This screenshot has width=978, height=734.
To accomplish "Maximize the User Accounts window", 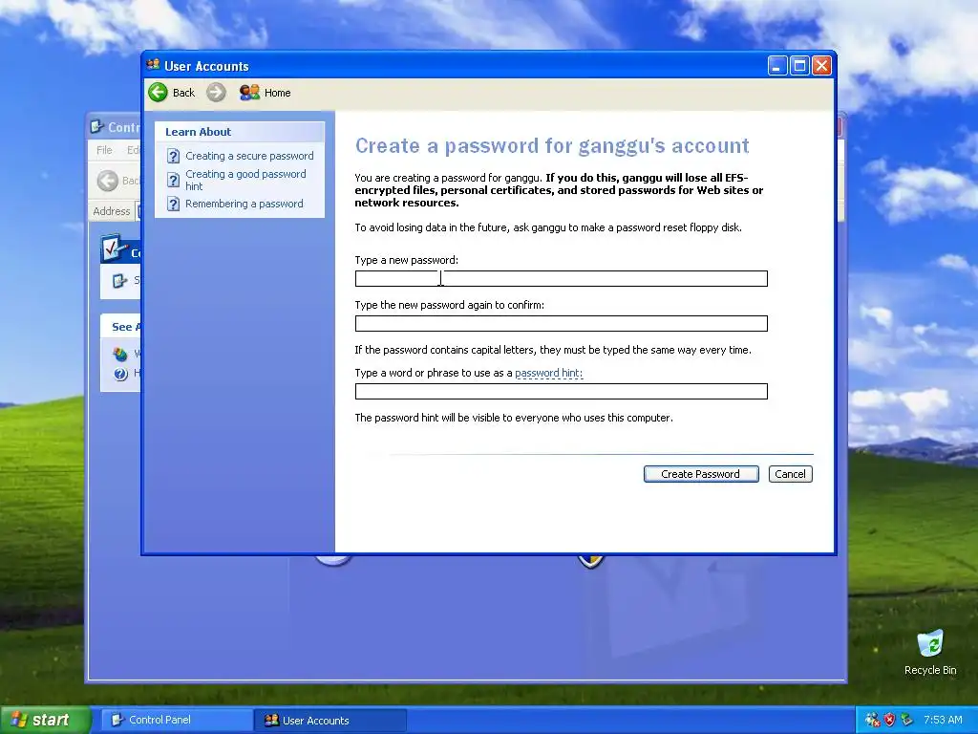I will point(799,66).
